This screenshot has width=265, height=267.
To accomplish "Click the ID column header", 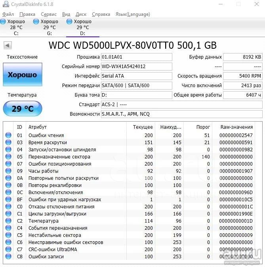I will tap(19, 127).
